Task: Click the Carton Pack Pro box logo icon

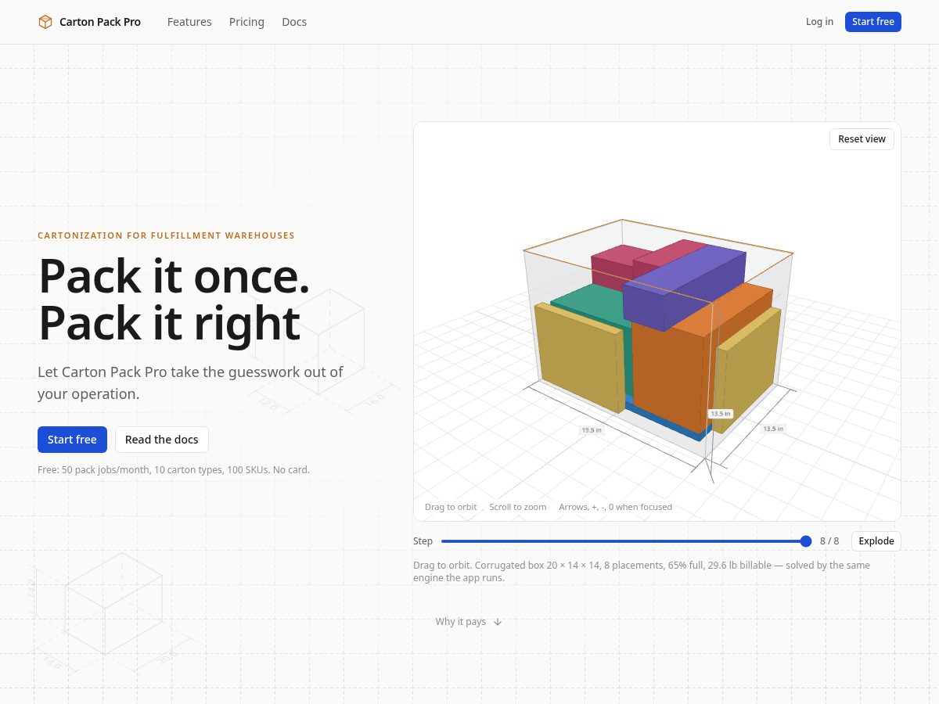Action: (45, 22)
